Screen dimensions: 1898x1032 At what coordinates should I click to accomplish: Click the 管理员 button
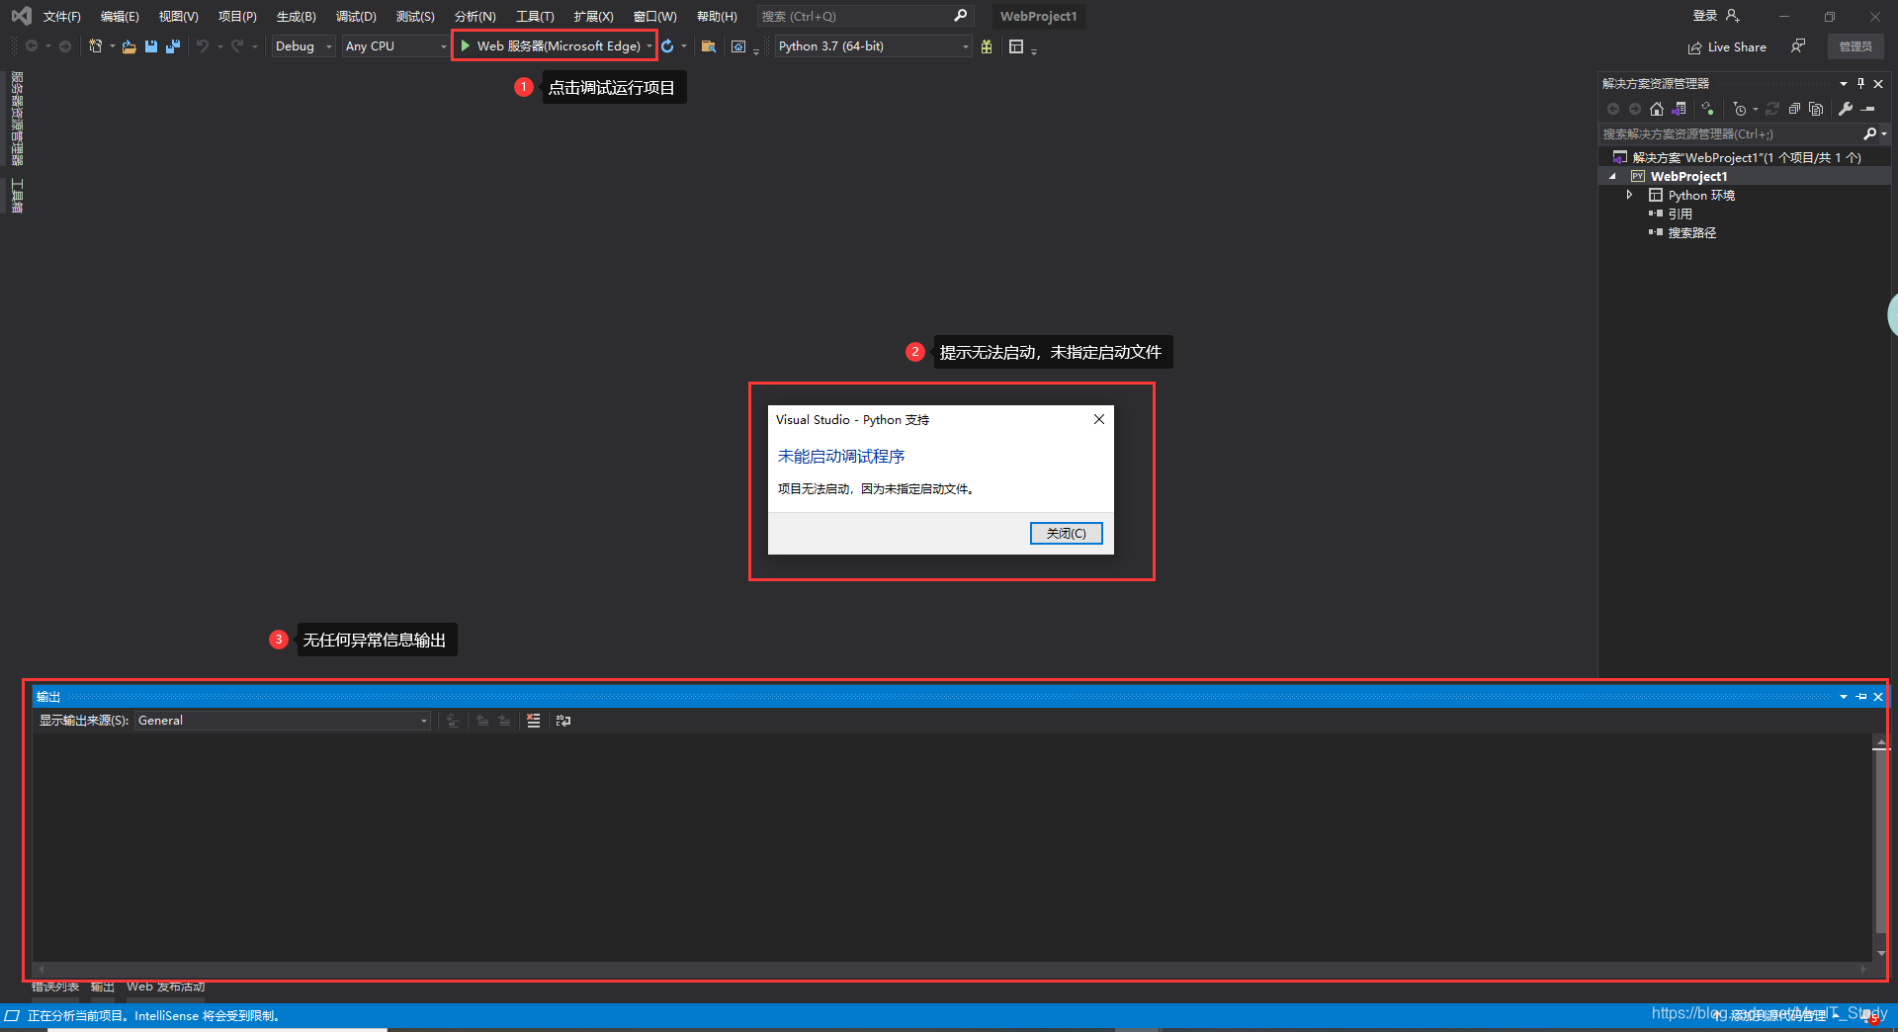(x=1855, y=46)
